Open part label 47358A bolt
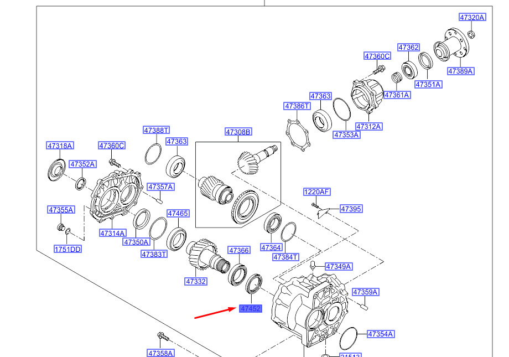The image size is (509, 357). tap(160, 353)
